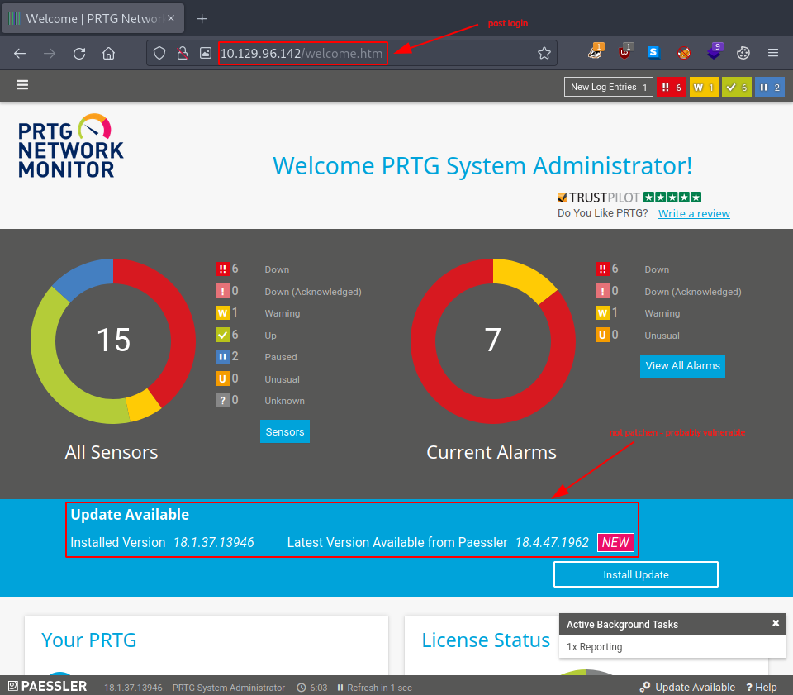
Task: Click the uBlock Origin toolbar icon
Action: tap(625, 51)
